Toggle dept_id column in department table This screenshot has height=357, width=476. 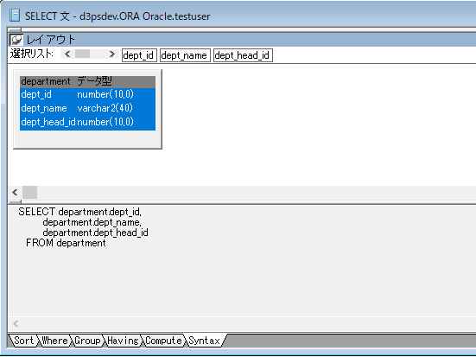87,94
